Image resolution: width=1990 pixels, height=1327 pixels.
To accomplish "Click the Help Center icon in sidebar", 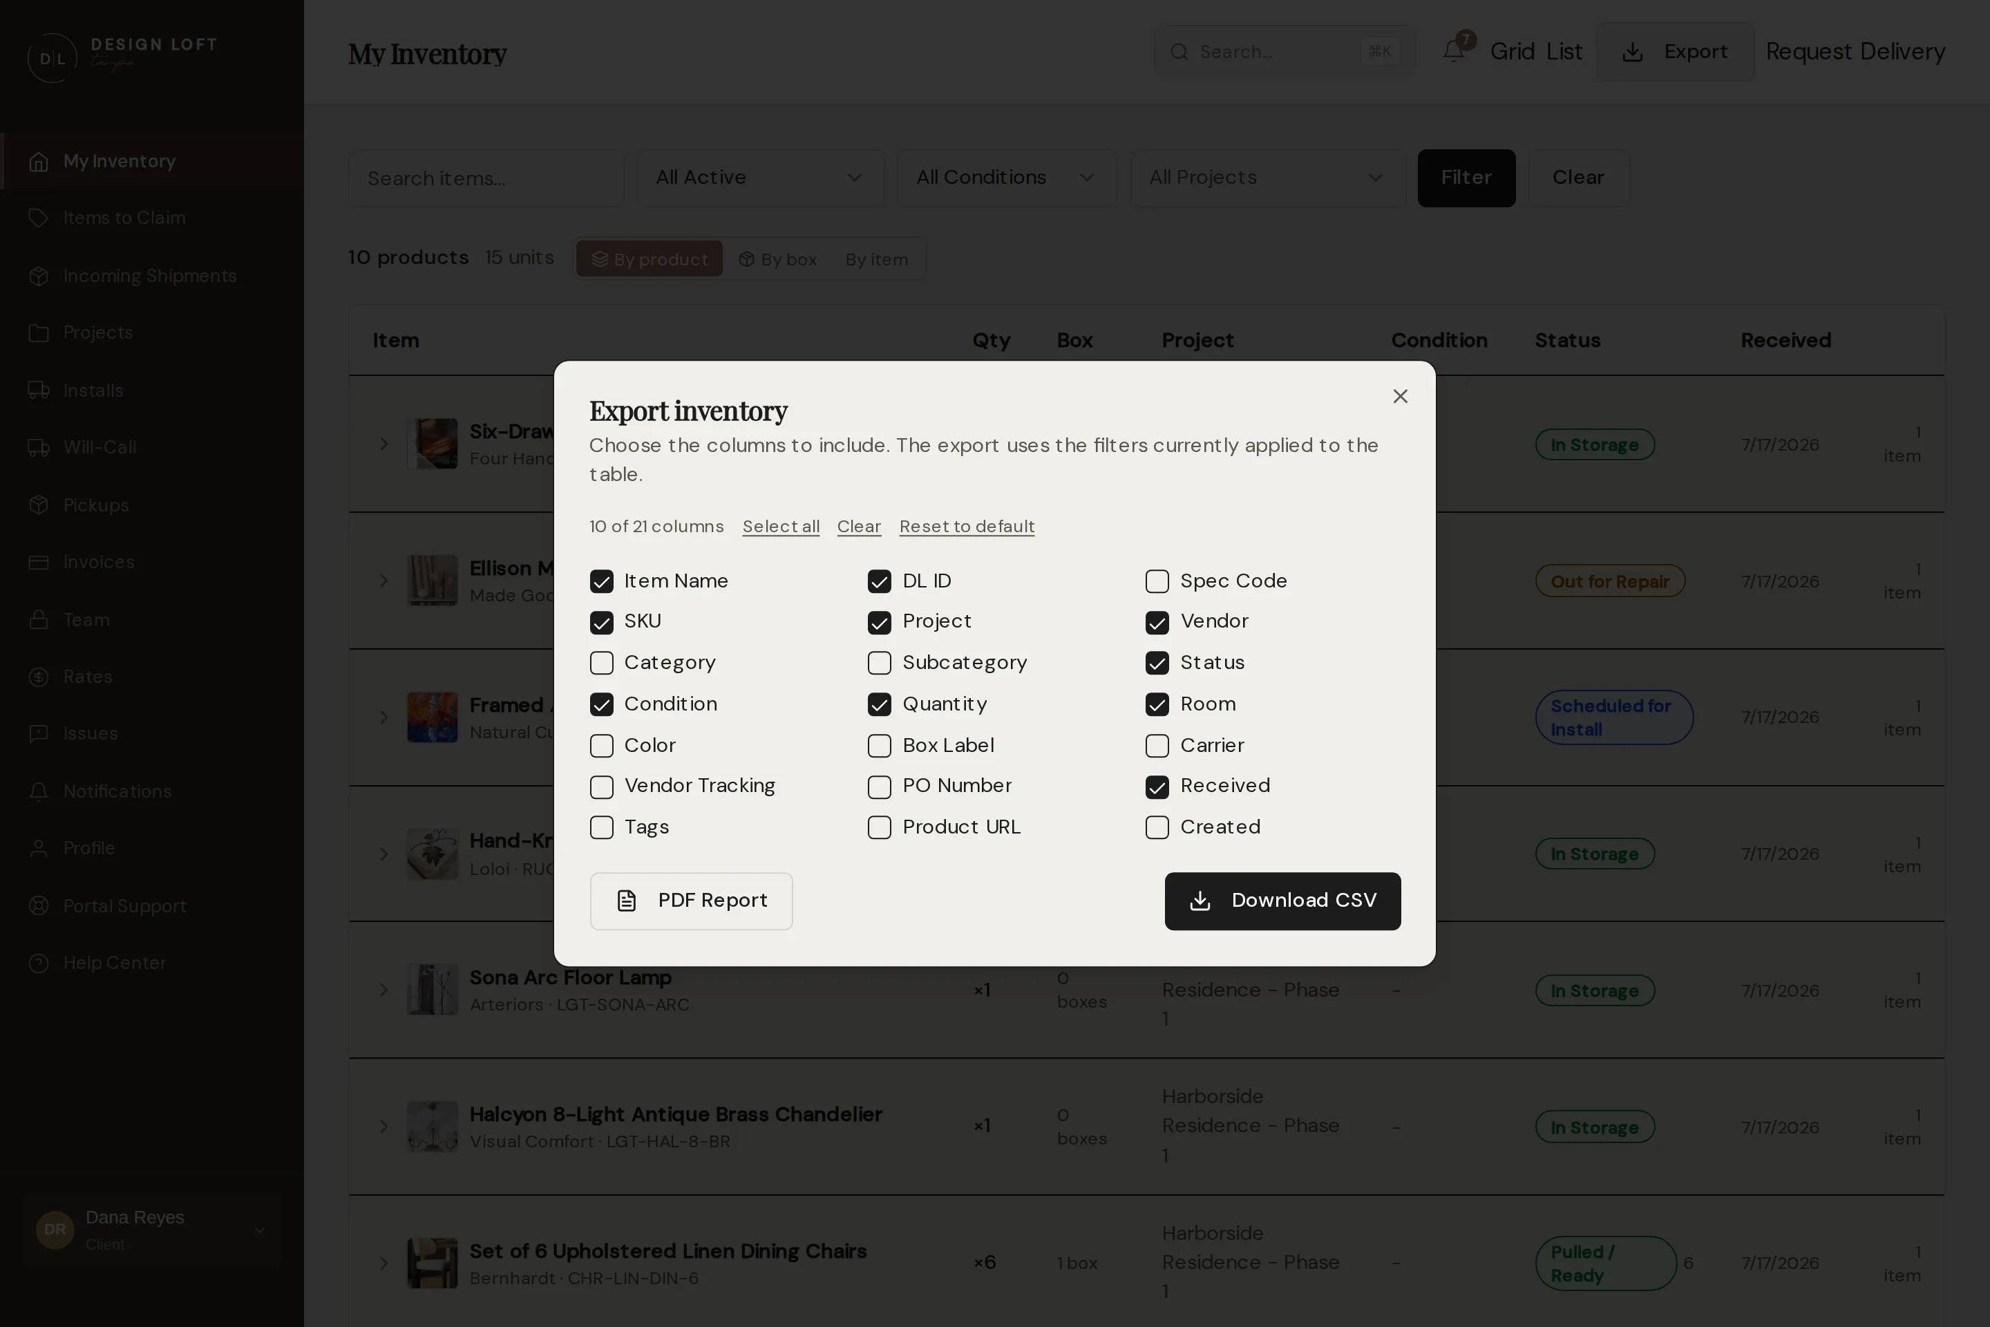I will [x=38, y=963].
